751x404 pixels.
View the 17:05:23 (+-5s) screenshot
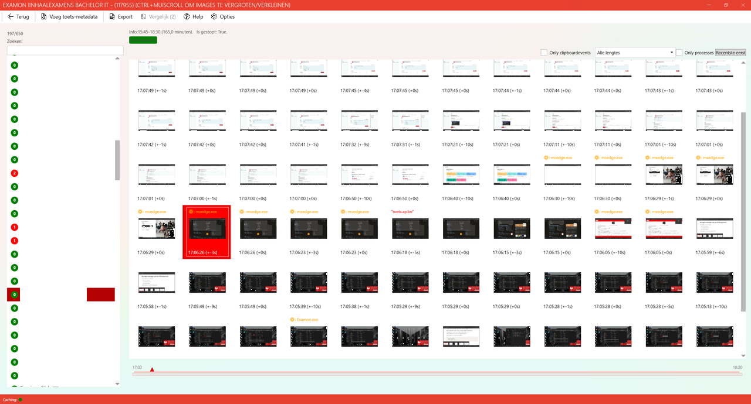(664, 282)
